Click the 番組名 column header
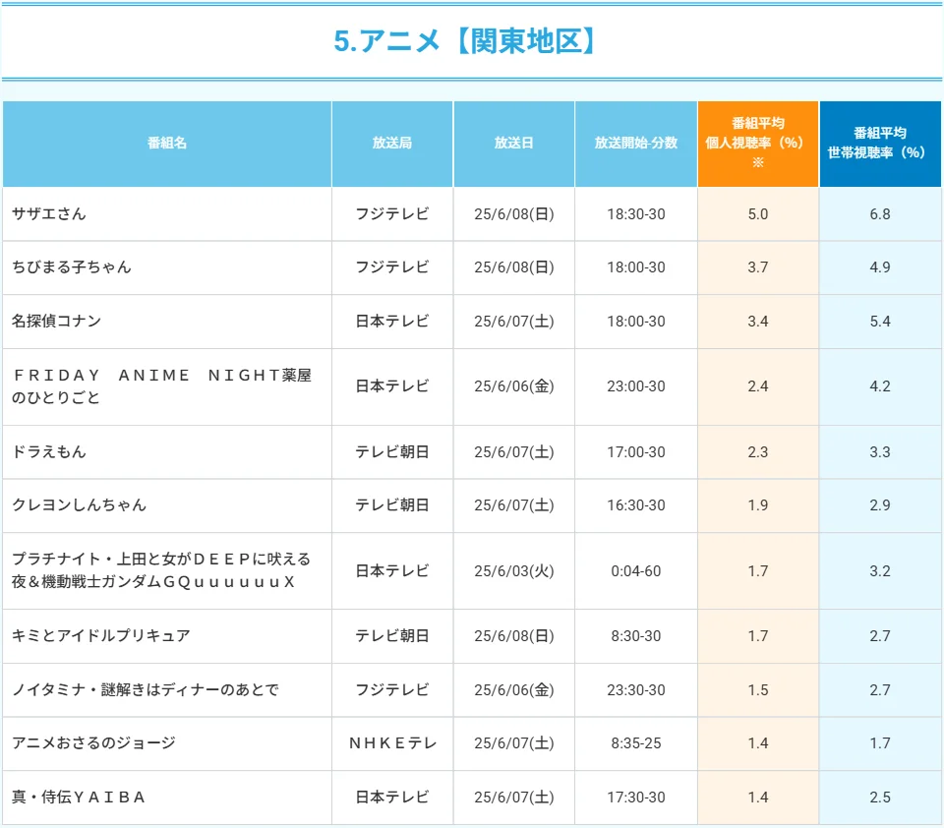The image size is (944, 828). coord(167,144)
